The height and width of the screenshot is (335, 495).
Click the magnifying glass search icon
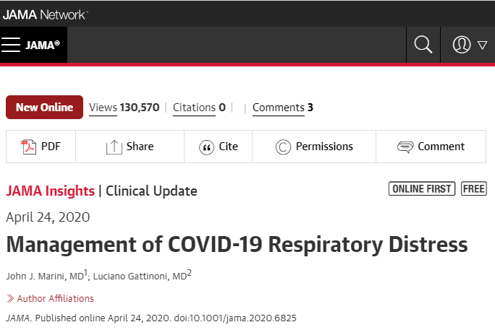[x=423, y=45]
